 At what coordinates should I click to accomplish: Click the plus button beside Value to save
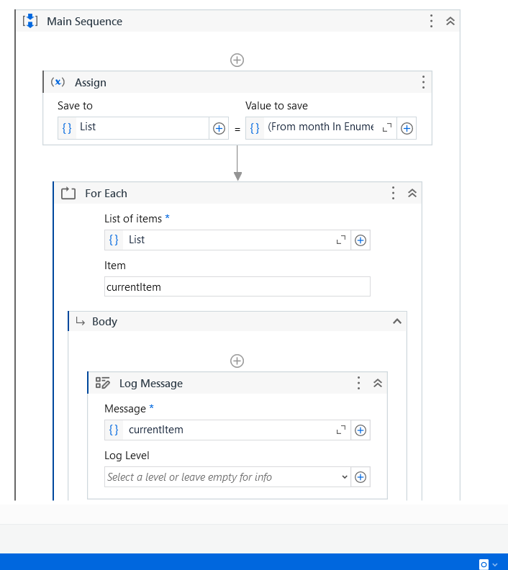point(407,128)
